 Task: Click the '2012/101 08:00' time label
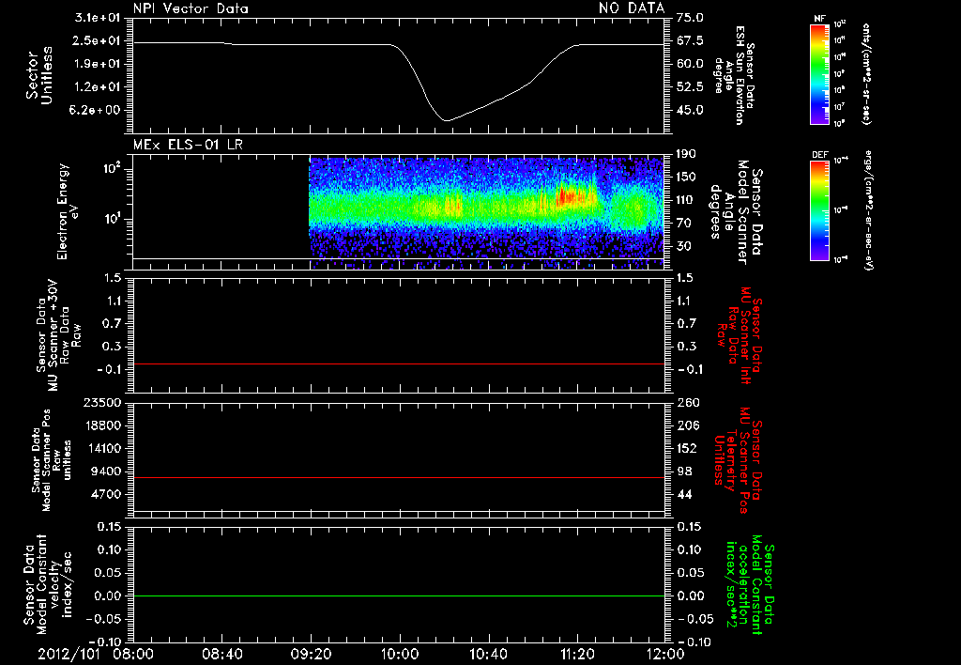[97, 654]
